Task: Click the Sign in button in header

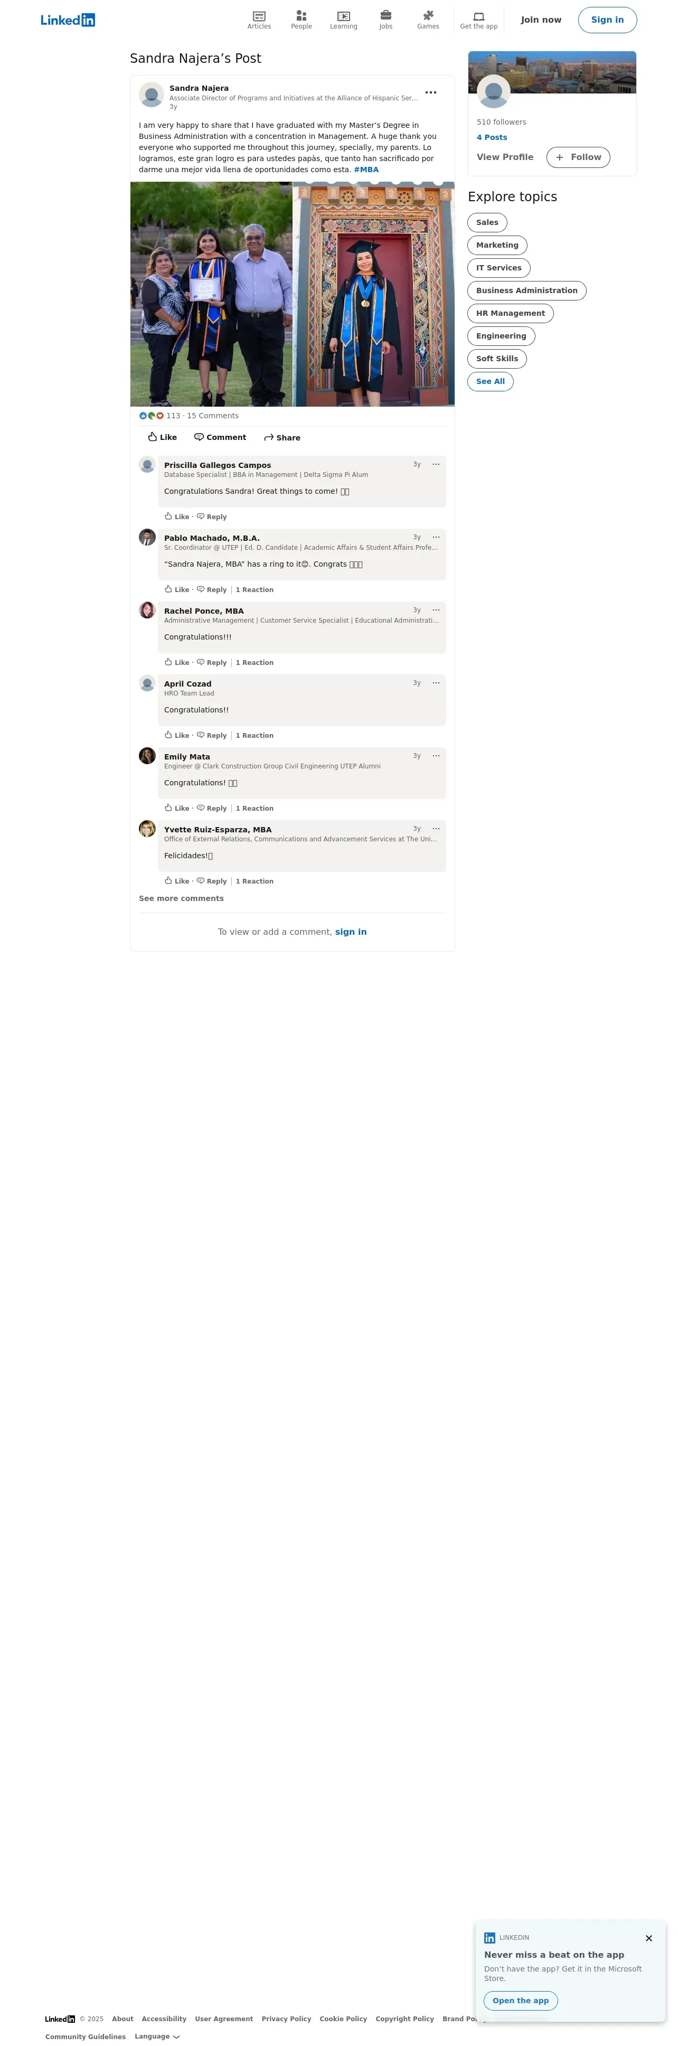Action: pos(607,20)
